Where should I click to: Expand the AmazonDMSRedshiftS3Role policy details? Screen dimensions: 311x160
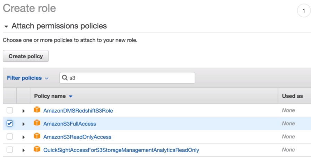click(x=24, y=111)
